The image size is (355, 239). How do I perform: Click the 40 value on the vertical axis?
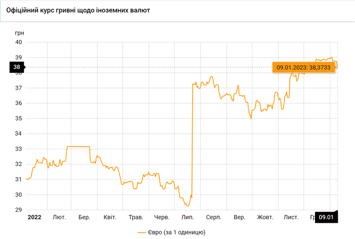[x=19, y=42]
